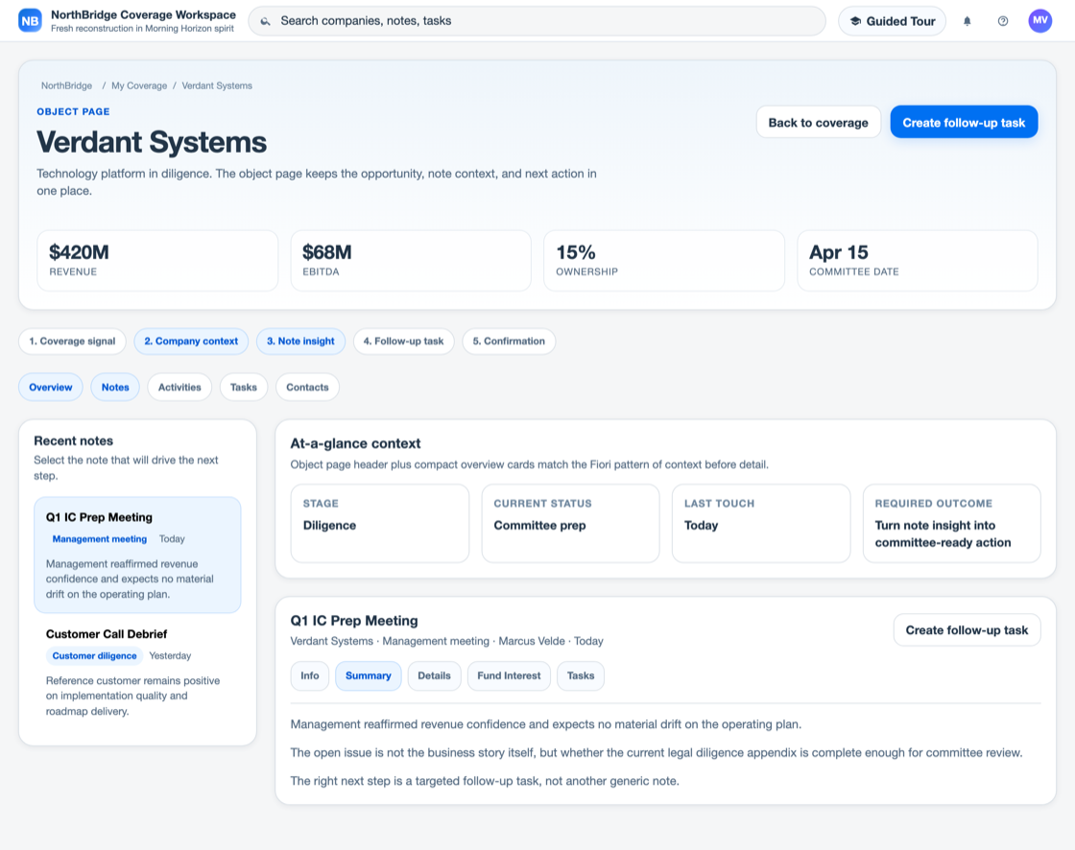1075x850 pixels.
Task: Click Back to coverage button
Action: coord(818,122)
